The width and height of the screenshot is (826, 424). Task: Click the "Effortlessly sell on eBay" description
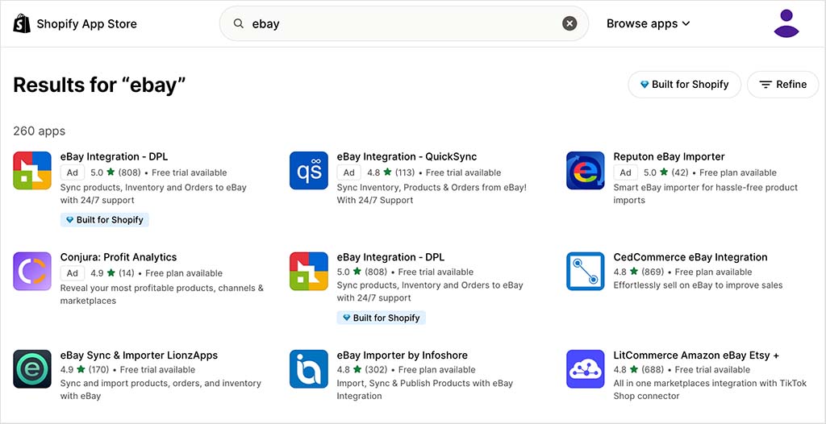pos(698,285)
